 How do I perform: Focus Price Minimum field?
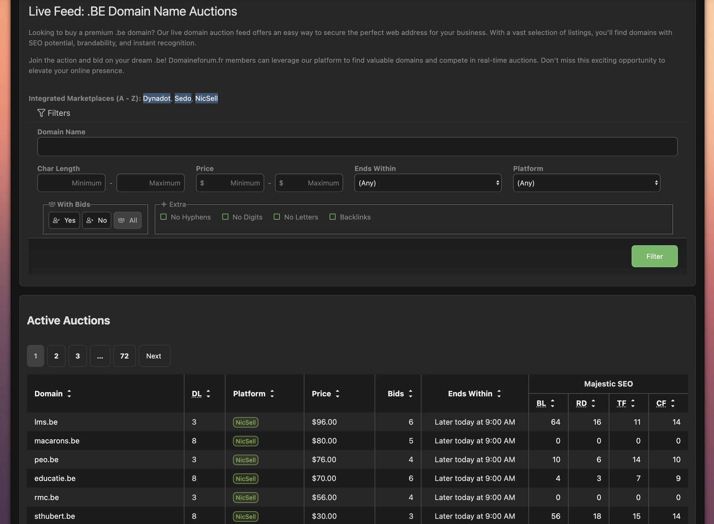[230, 183]
